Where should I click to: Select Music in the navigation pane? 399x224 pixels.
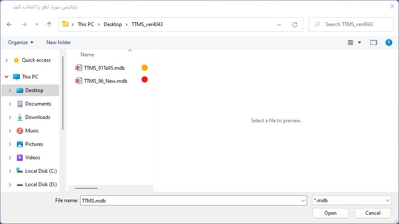click(x=32, y=131)
